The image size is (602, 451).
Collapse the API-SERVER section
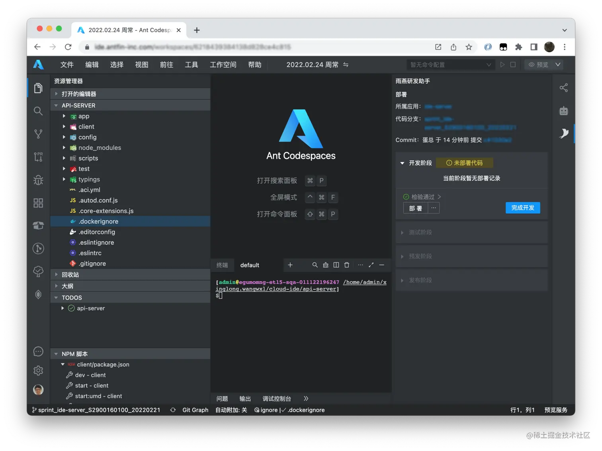pyautogui.click(x=130, y=105)
